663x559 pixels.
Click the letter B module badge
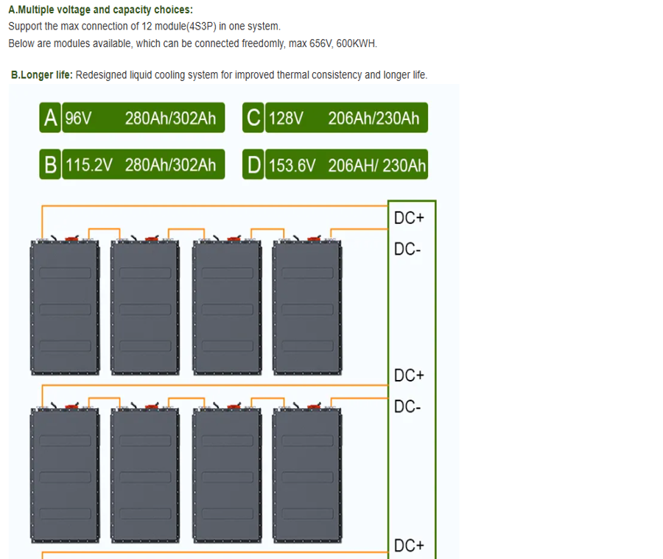50,164
